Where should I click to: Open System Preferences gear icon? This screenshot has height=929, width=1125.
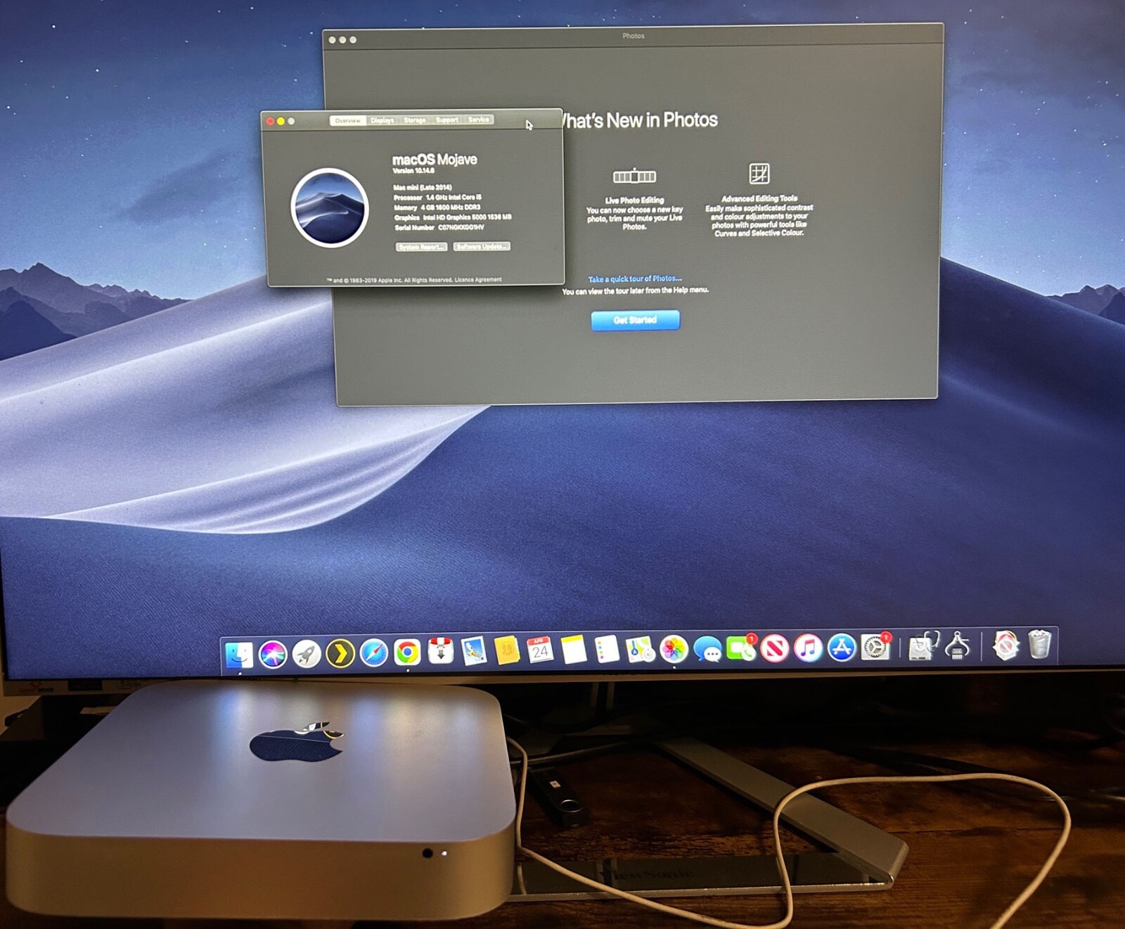[x=876, y=646]
